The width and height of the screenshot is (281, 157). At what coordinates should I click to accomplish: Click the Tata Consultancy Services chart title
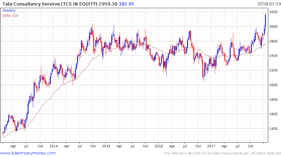point(50,4)
